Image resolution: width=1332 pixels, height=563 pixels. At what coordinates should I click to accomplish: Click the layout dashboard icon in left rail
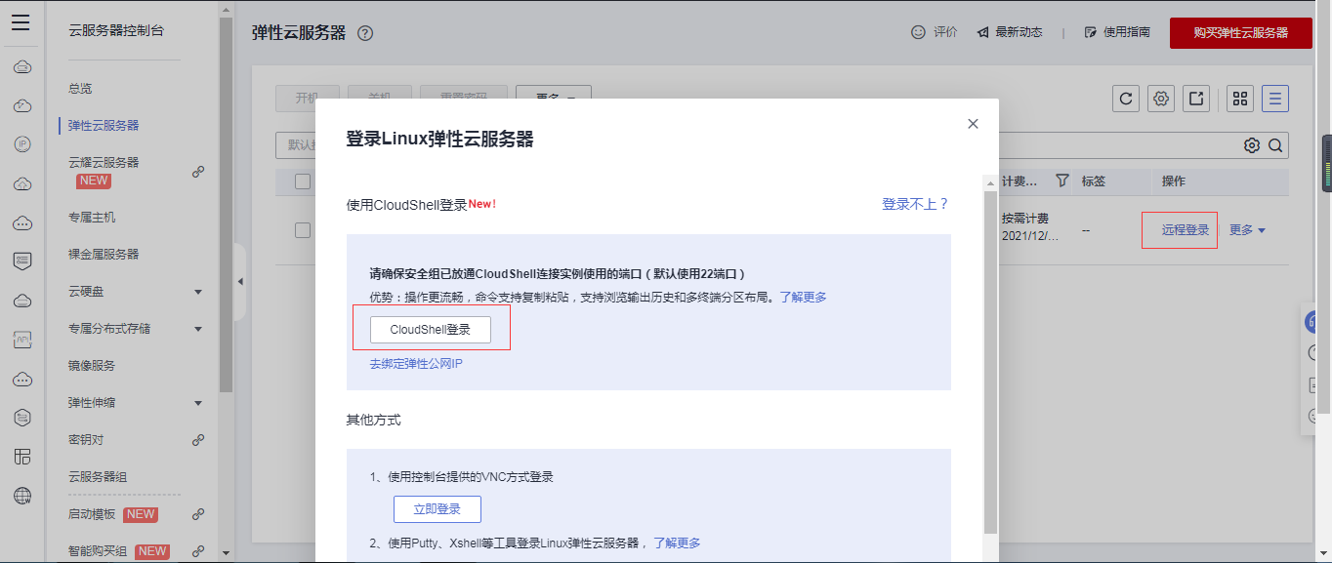point(22,457)
